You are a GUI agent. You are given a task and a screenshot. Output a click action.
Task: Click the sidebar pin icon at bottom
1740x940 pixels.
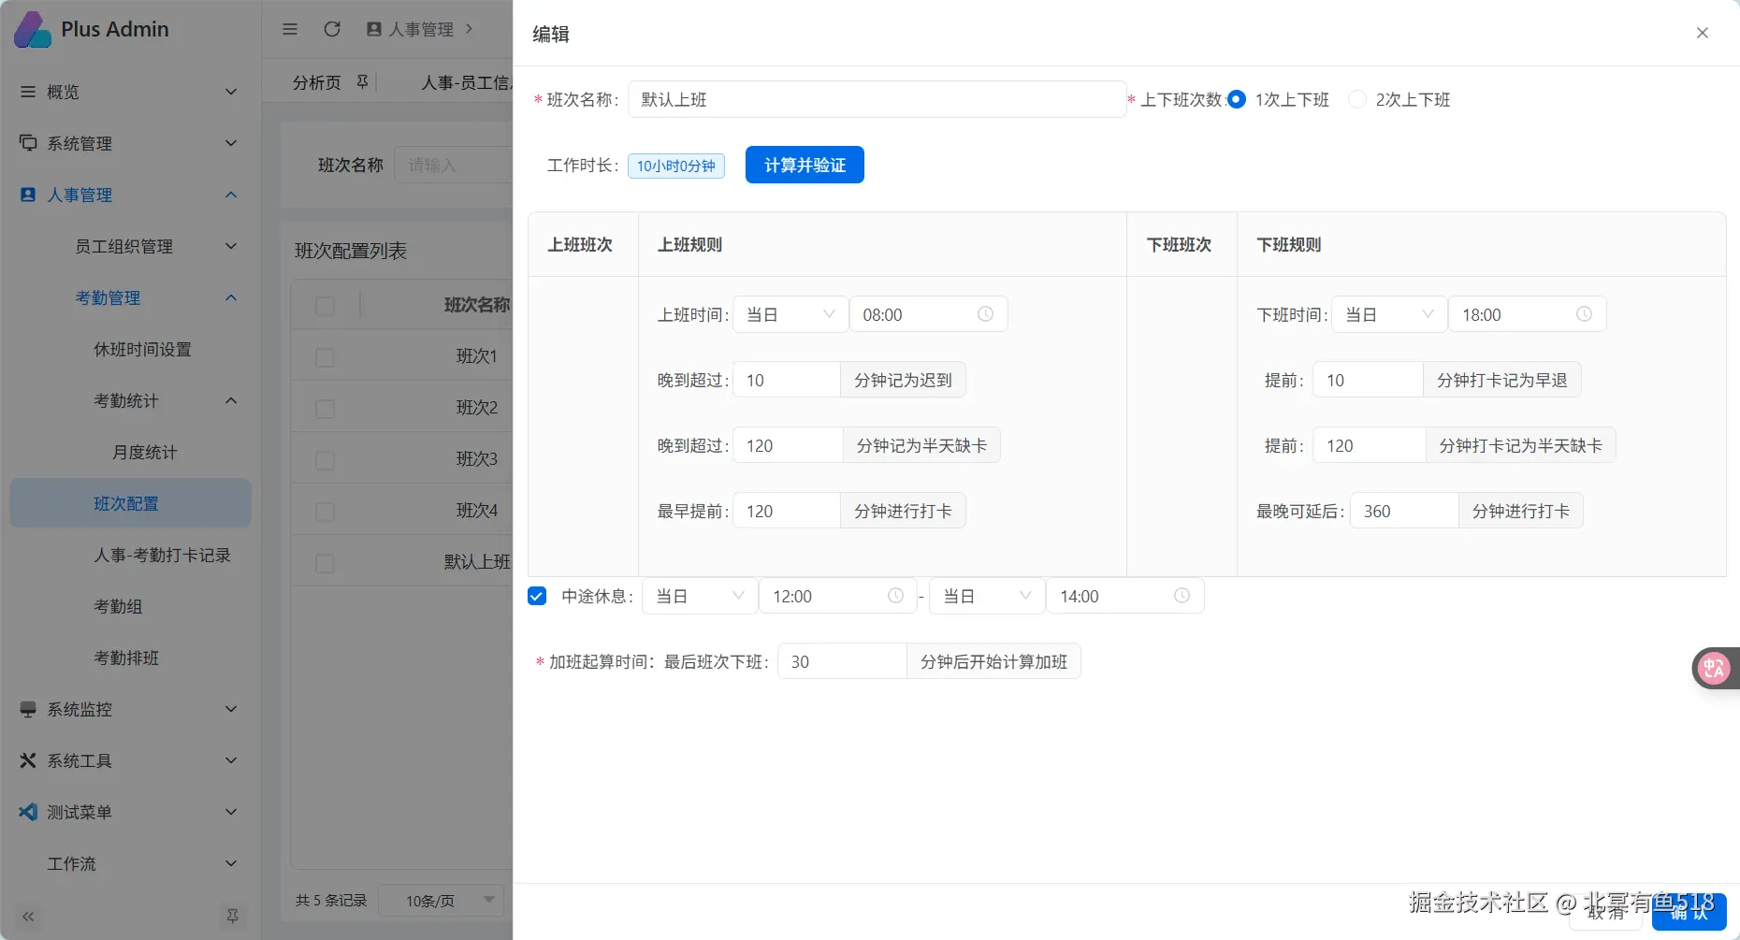pos(232,917)
